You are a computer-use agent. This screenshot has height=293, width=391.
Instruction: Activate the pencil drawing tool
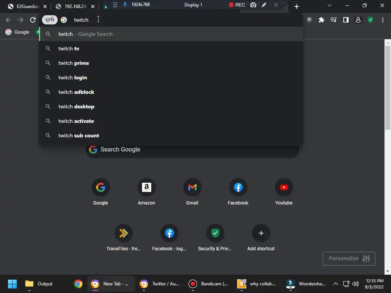click(264, 5)
